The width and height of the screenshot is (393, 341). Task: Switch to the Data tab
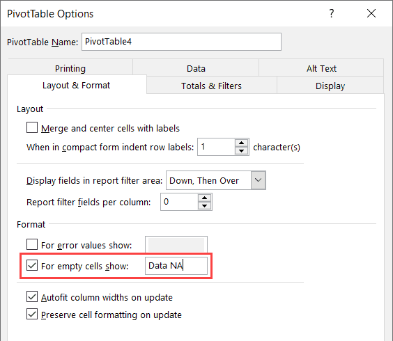(196, 68)
